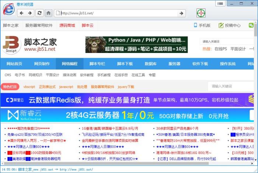Click the keyword search box beside 特色栏目
This screenshot has width=258, height=173.
point(231,86)
